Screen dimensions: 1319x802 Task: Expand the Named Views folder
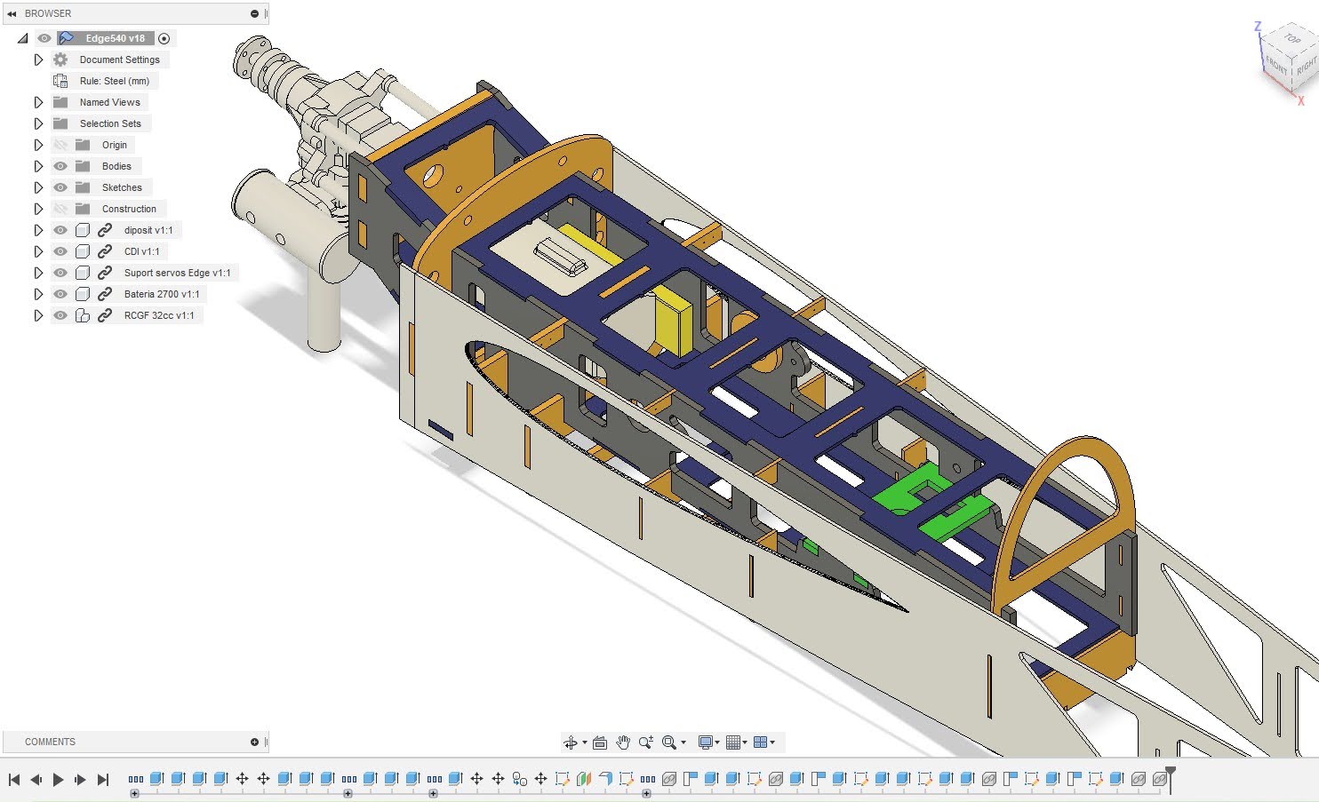pyautogui.click(x=38, y=102)
